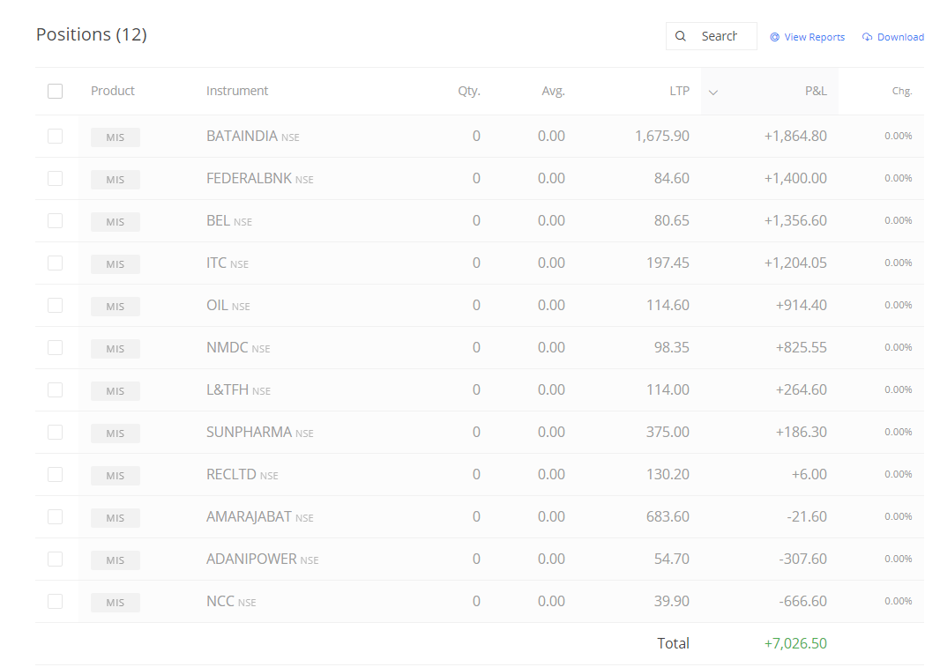Click the 1,675.90 LTP value
The height and width of the screenshot is (667, 940).
[662, 136]
